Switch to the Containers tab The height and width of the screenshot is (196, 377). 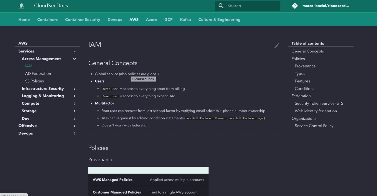click(47, 19)
